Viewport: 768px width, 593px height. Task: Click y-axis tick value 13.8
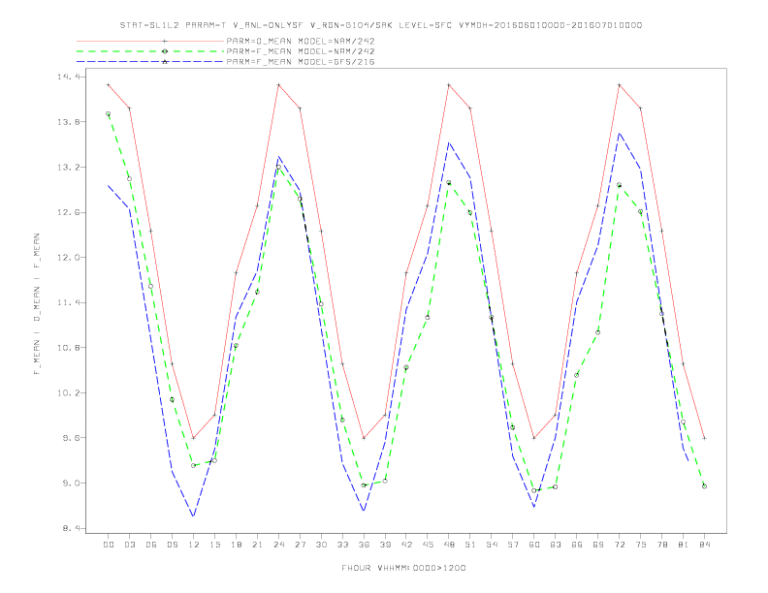[68, 122]
